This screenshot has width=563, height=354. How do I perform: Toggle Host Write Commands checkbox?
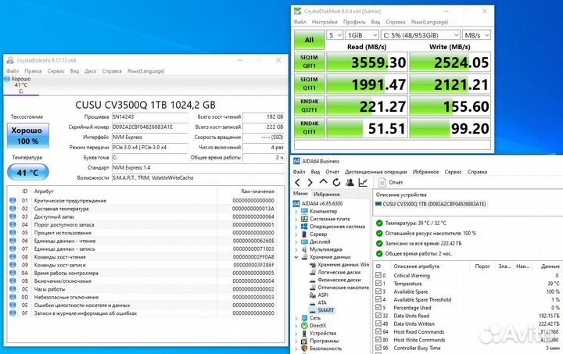[378, 340]
